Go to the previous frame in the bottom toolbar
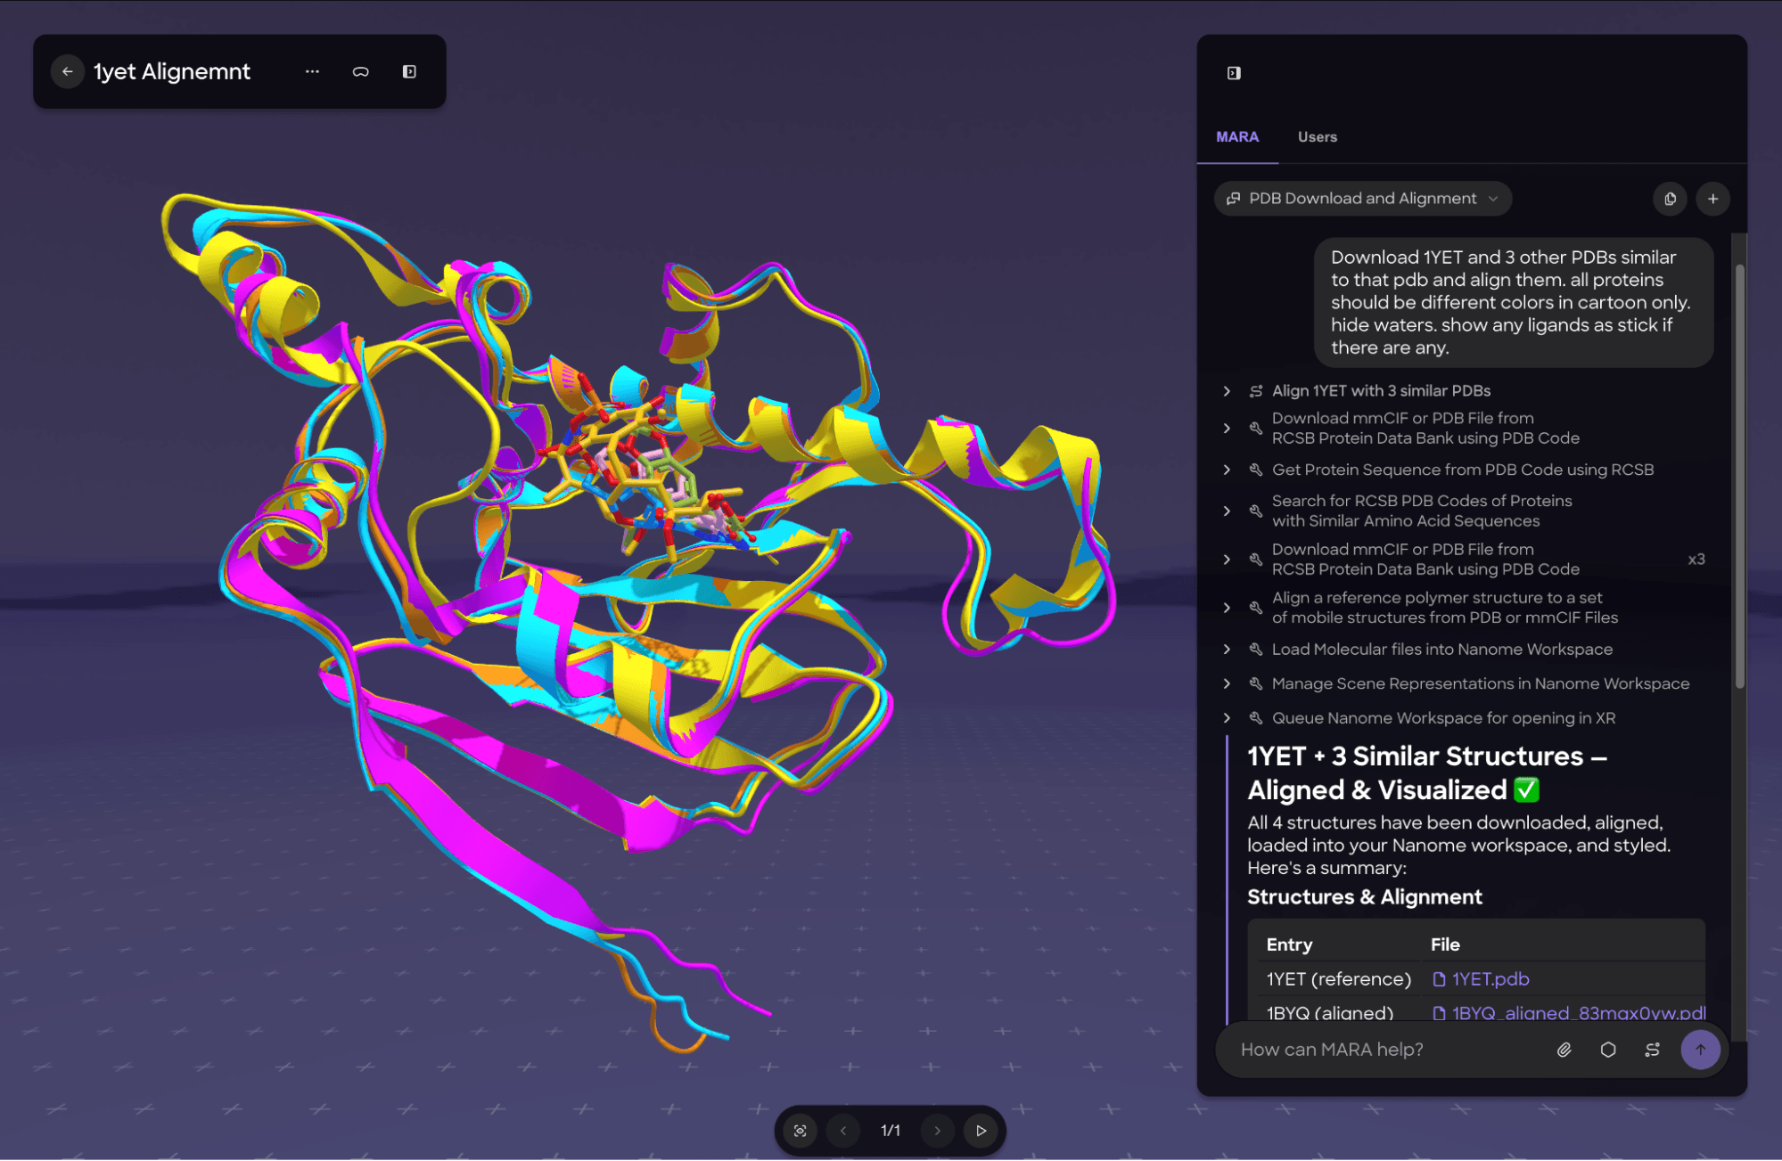Viewport: 1782px width, 1161px height. pyautogui.click(x=843, y=1131)
